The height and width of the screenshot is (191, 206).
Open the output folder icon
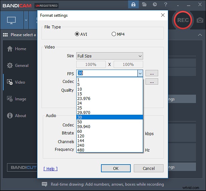coord(144,5)
